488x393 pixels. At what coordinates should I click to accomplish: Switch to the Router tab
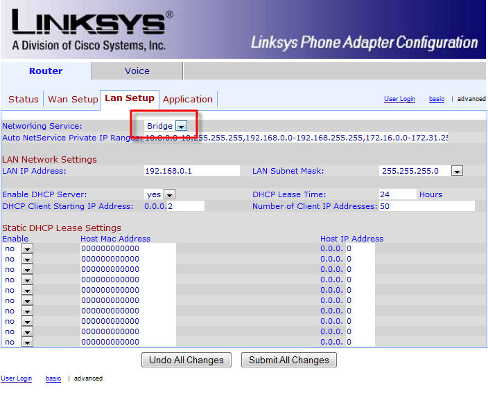(46, 71)
